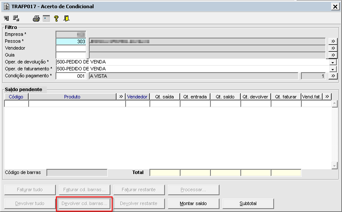
Task: Click the Oper. de faturamento combo text
Action: pyautogui.click(x=193, y=69)
